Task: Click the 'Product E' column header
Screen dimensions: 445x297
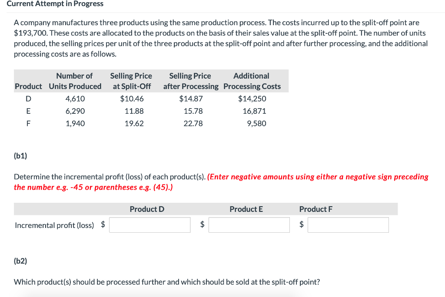Action: click(246, 209)
